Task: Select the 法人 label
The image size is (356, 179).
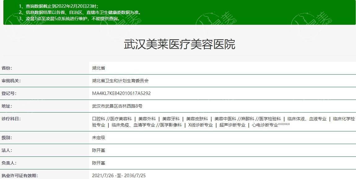Action: tap(7, 151)
